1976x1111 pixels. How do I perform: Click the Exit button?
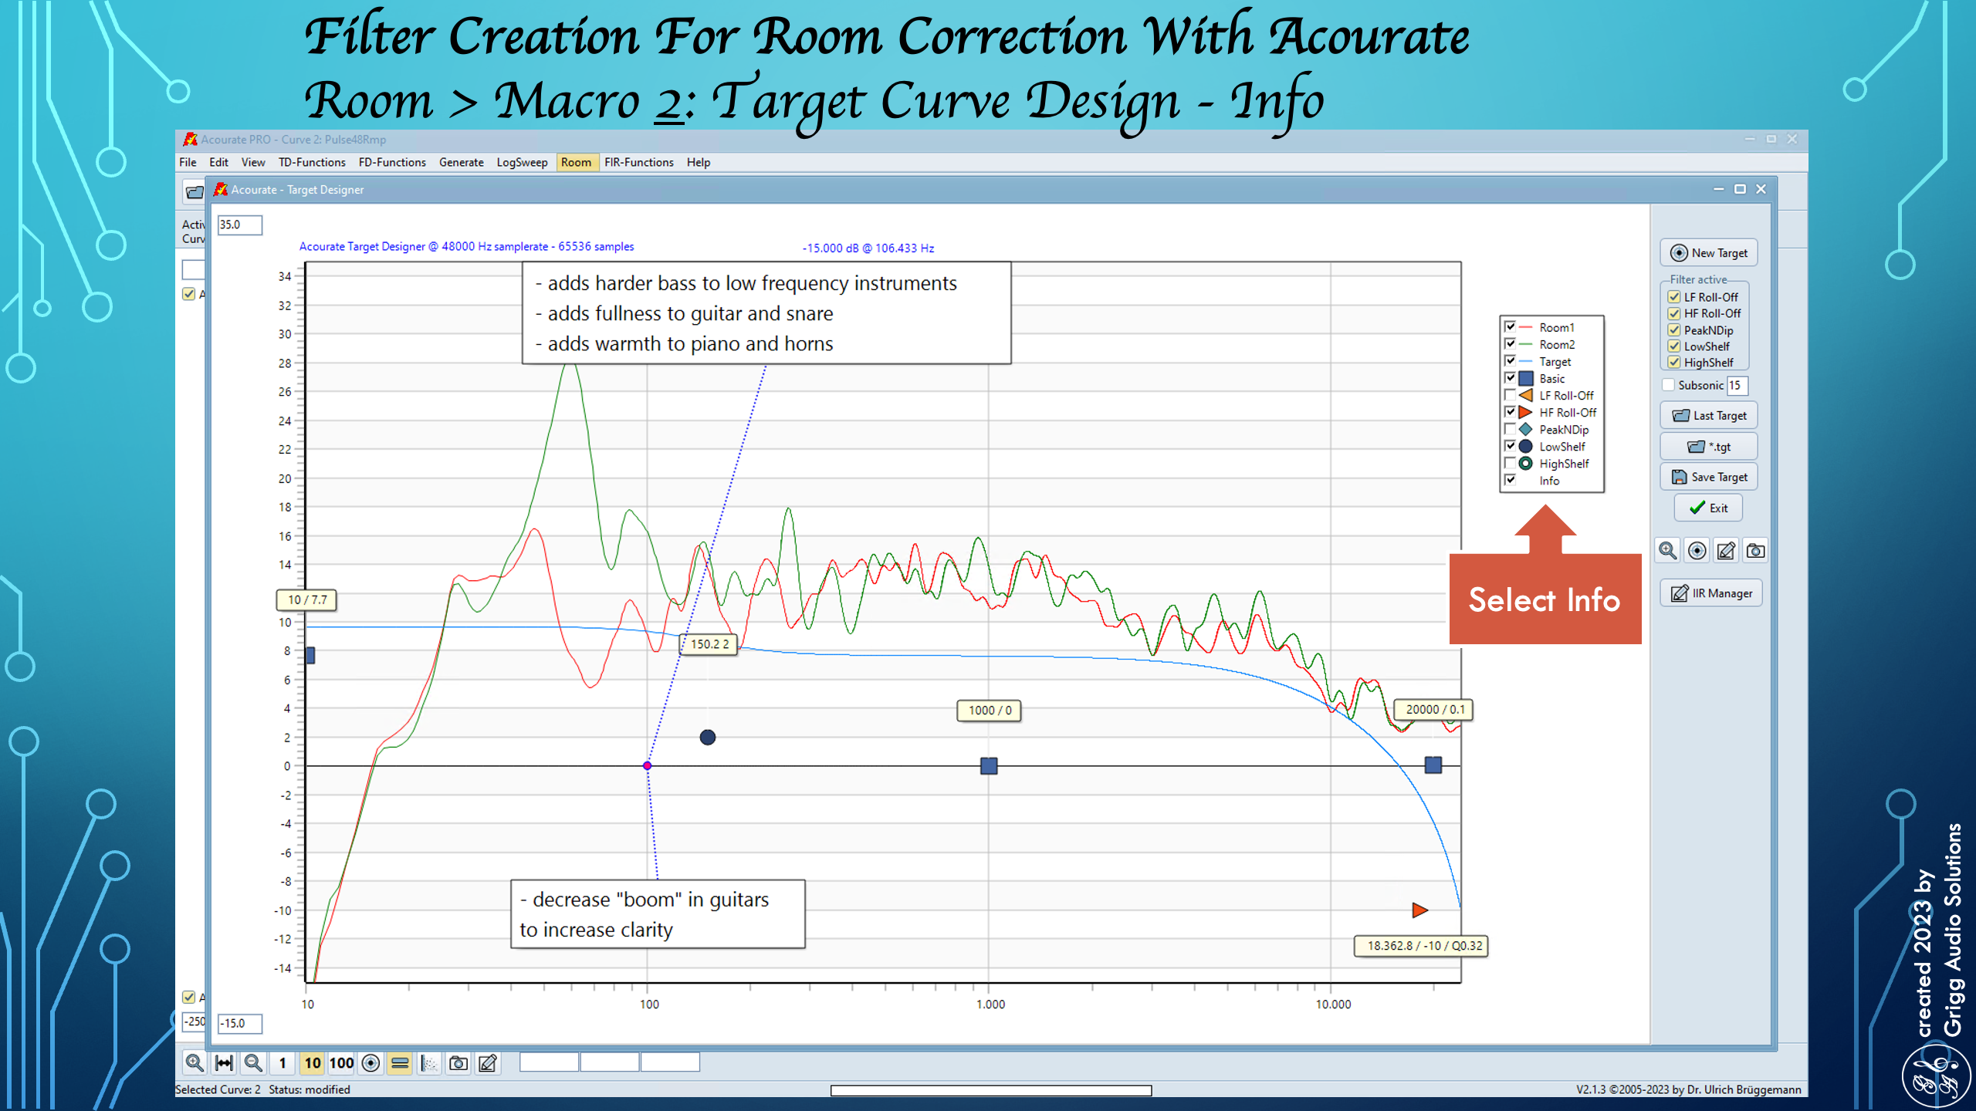click(x=1708, y=508)
